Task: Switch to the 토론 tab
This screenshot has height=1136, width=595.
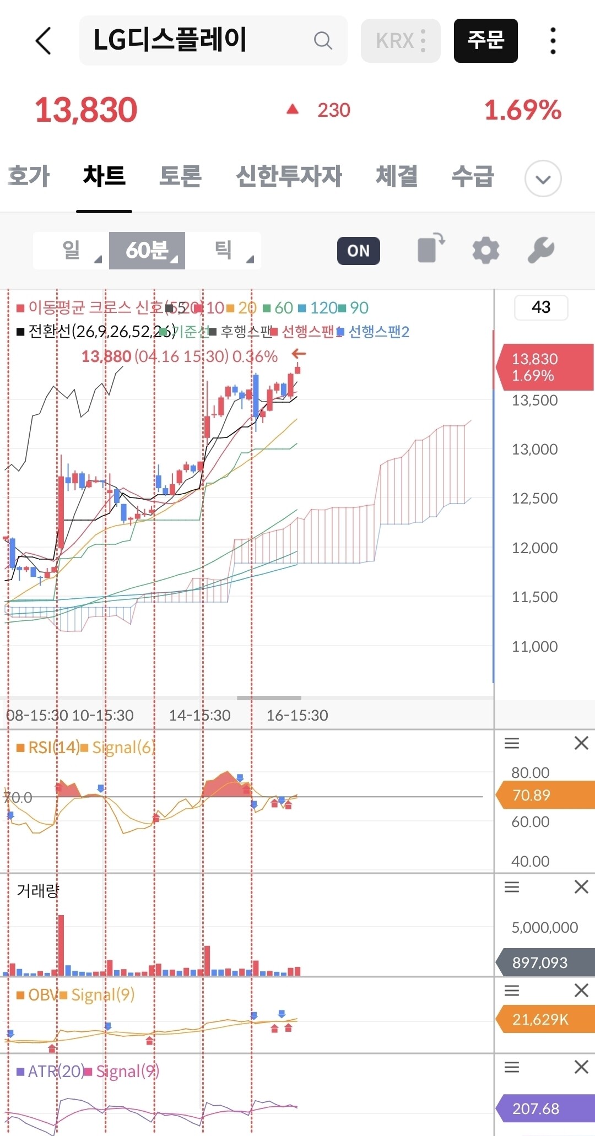Action: coord(180,176)
